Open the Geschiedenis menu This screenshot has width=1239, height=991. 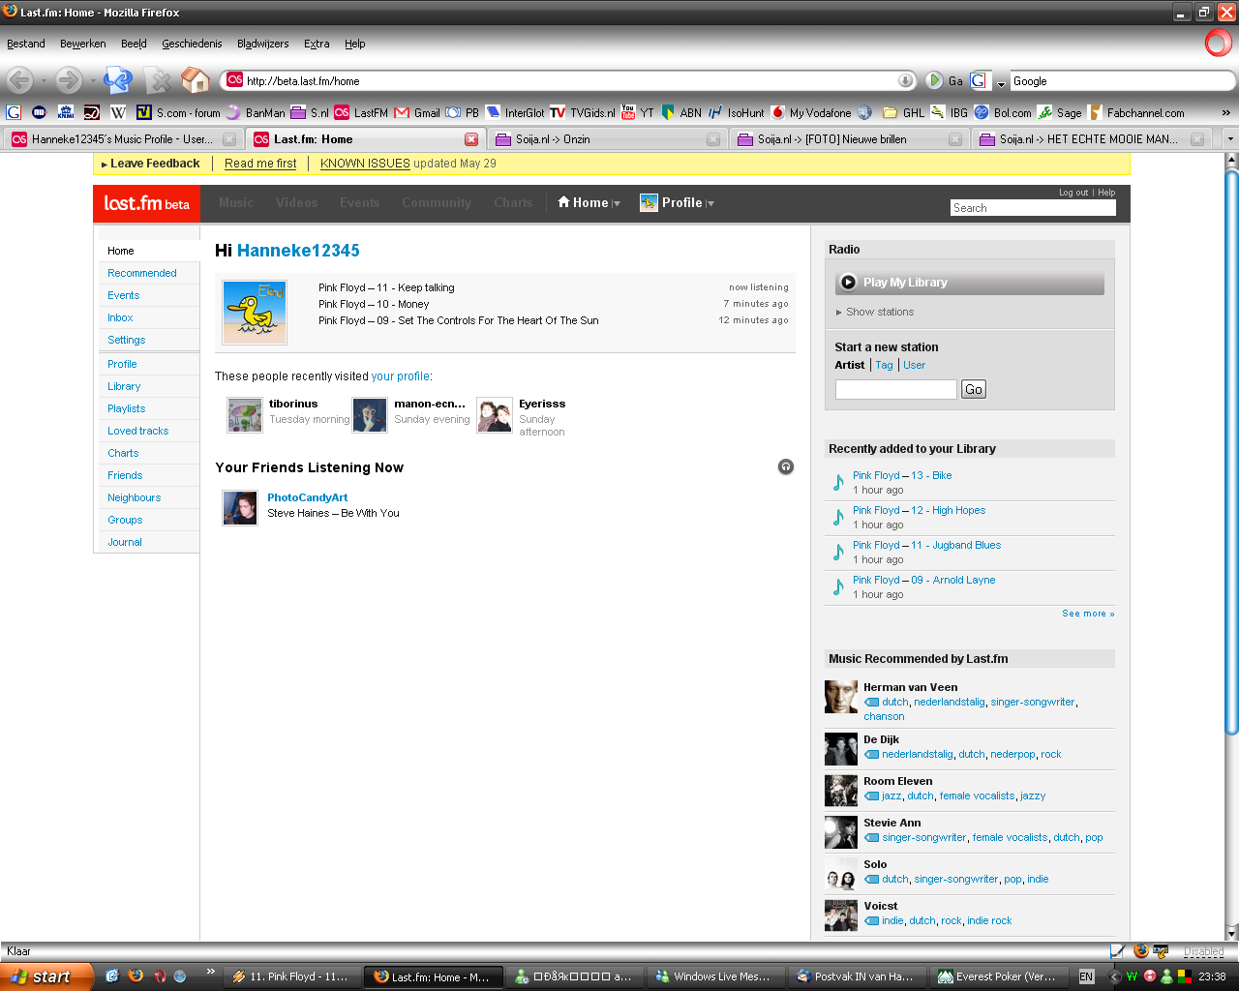click(x=192, y=44)
